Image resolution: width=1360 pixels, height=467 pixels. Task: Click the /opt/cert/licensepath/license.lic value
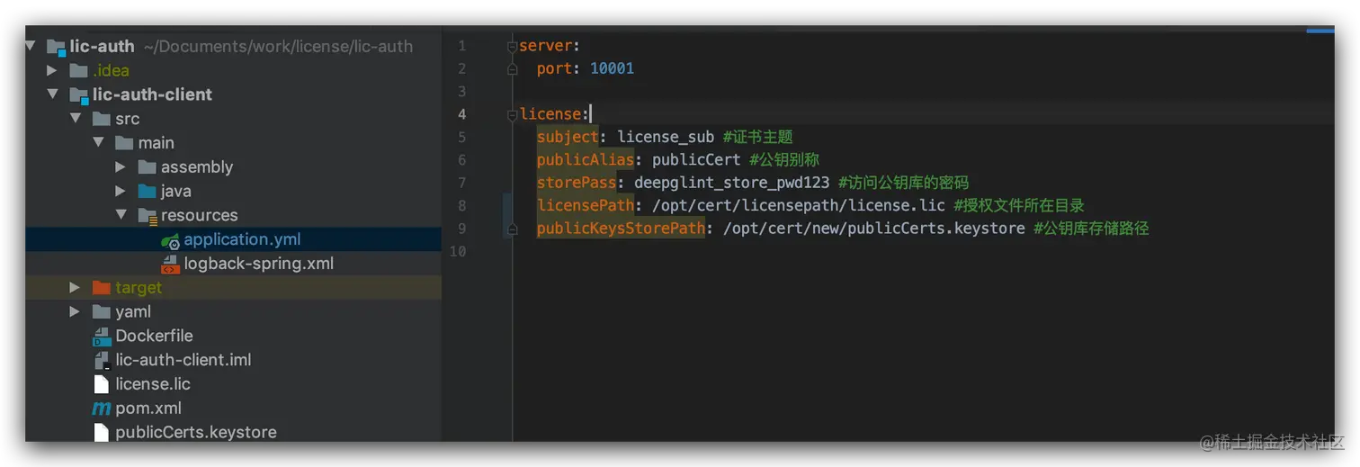point(799,205)
